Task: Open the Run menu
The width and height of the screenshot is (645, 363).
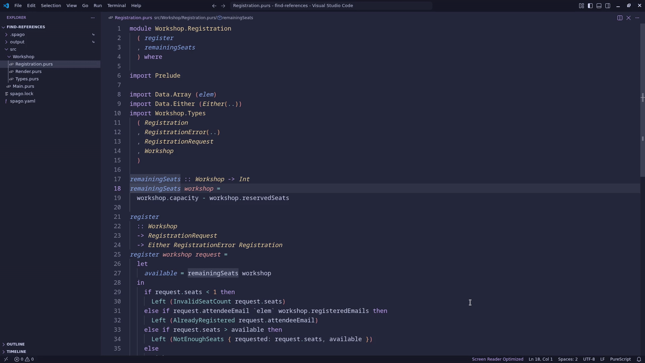Action: (98, 6)
